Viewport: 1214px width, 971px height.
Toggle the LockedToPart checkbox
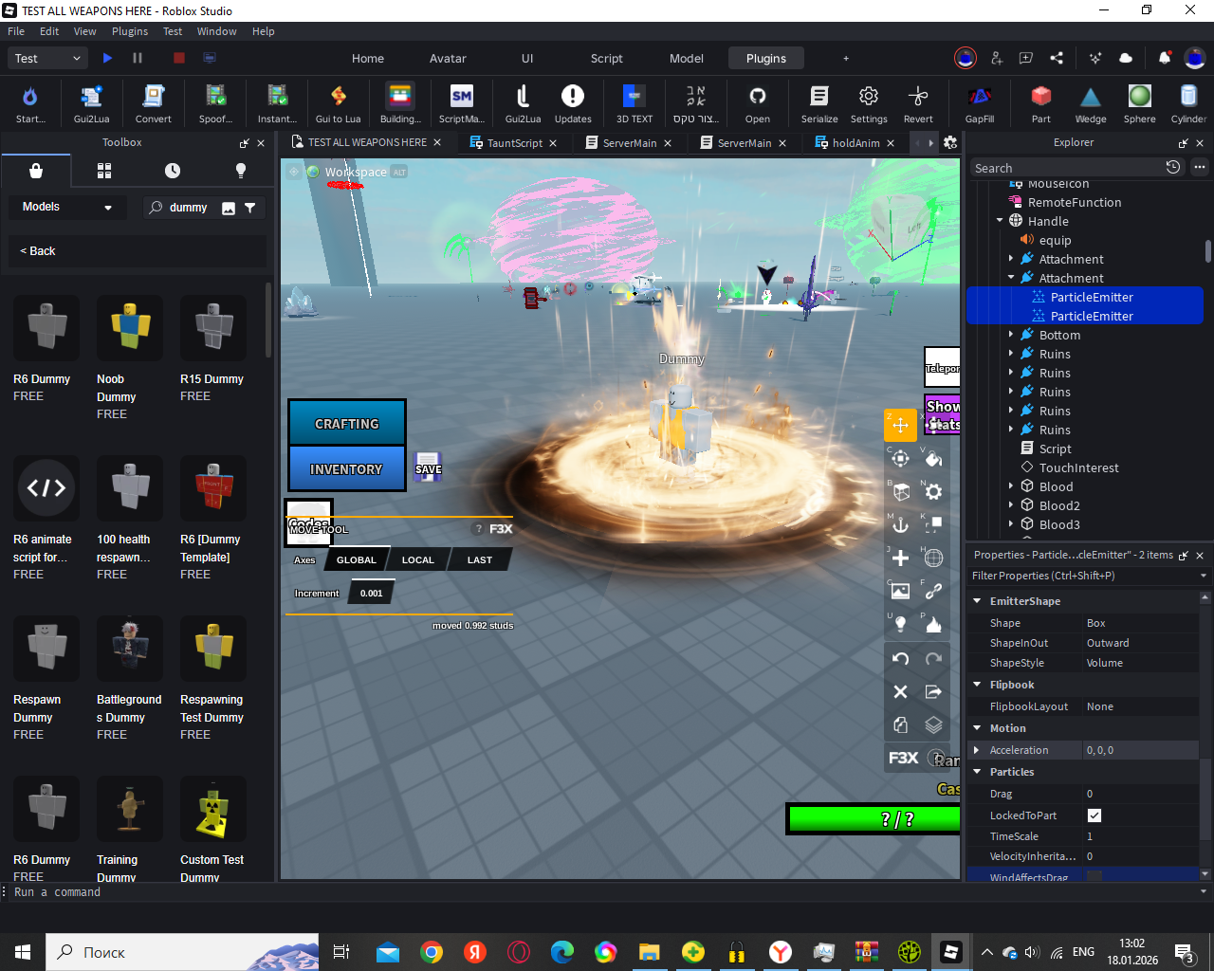coord(1094,815)
